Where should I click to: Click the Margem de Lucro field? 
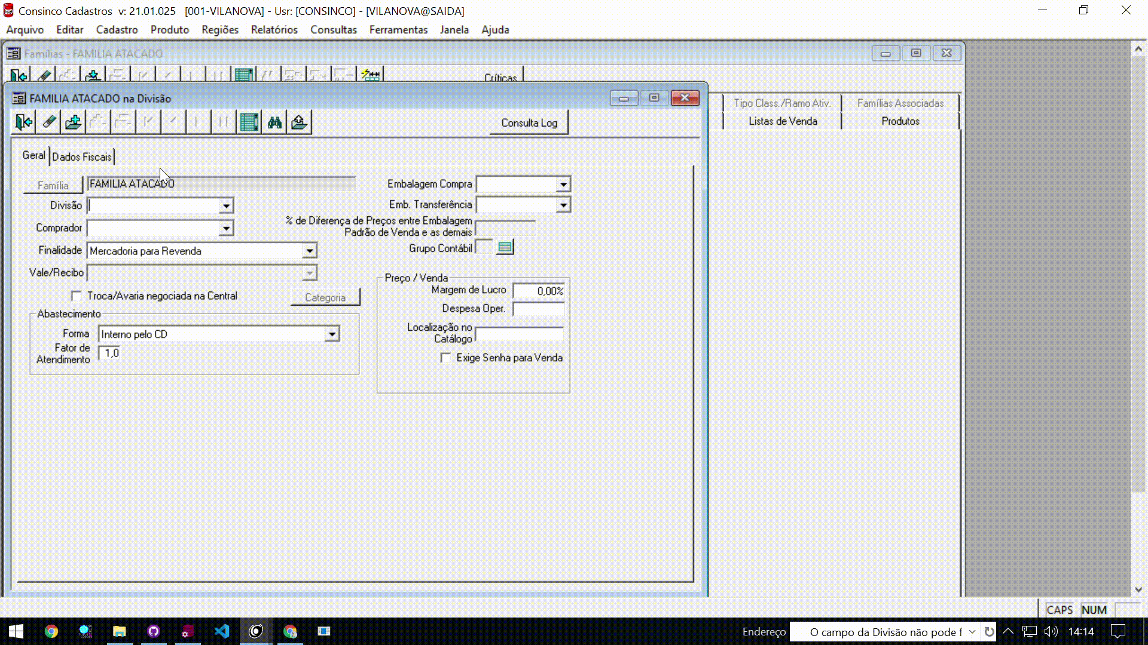[538, 291]
